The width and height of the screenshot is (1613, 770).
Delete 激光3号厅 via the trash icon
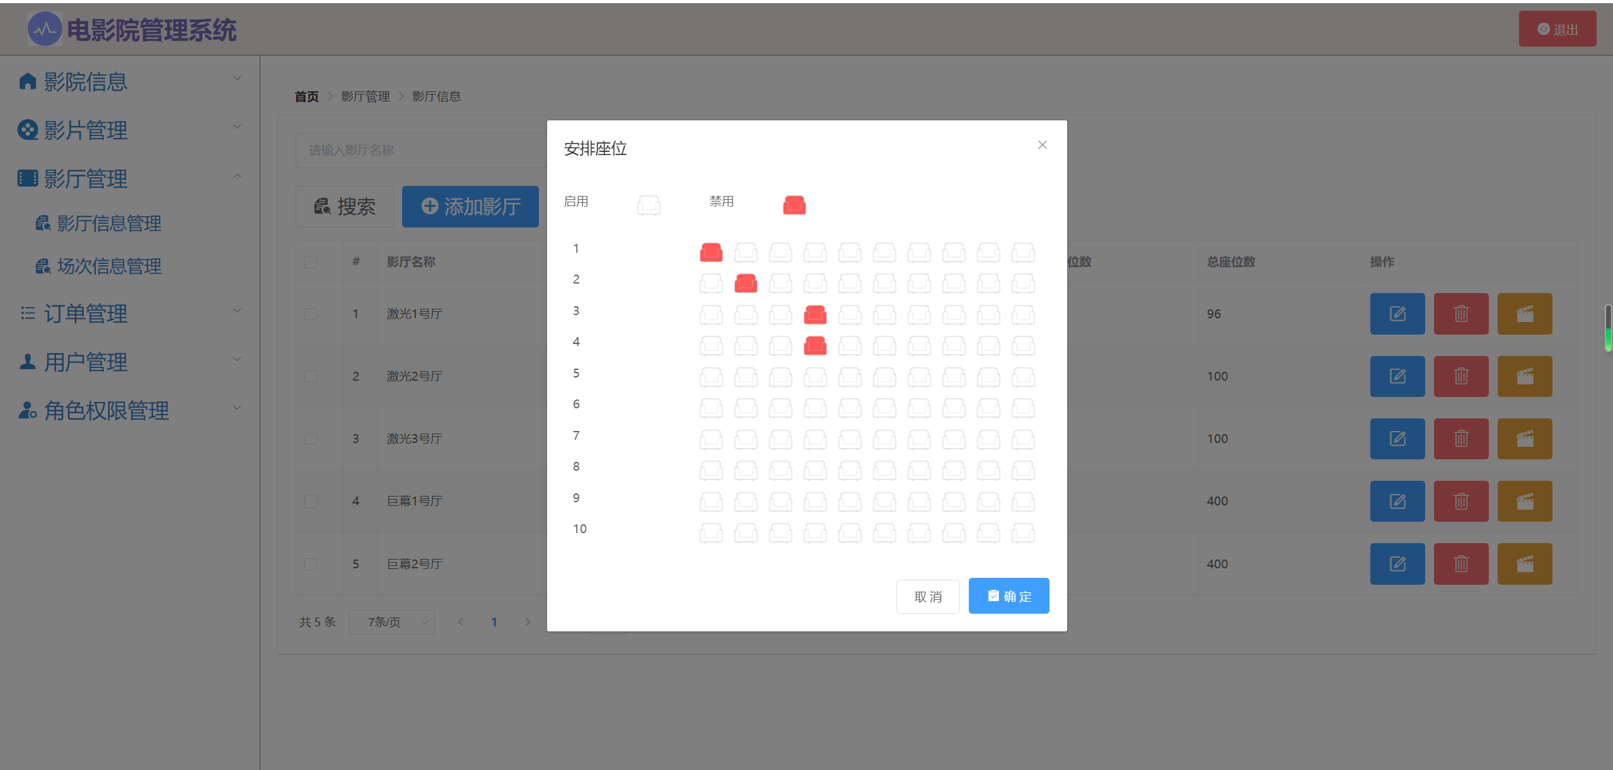(1461, 439)
